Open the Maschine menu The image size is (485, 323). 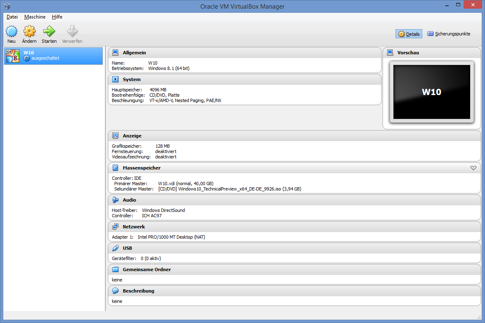pos(35,16)
